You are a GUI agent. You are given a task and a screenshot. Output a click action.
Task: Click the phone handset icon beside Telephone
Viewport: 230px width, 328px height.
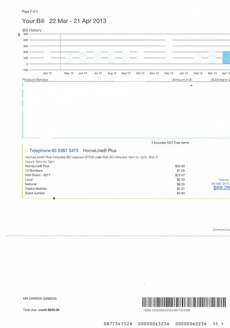pyautogui.click(x=27, y=150)
